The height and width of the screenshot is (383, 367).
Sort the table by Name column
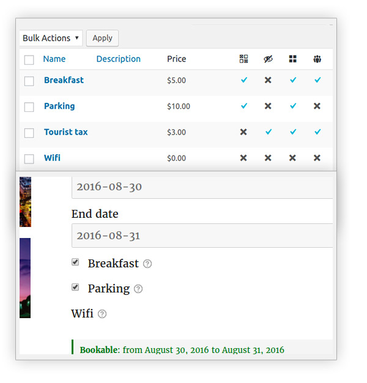pyautogui.click(x=54, y=59)
